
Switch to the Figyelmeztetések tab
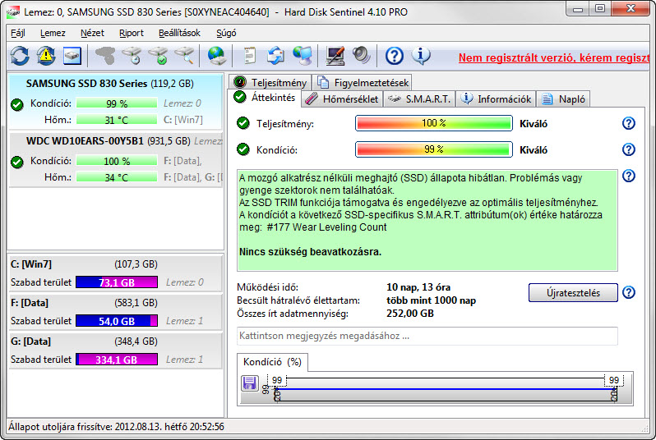[363, 82]
